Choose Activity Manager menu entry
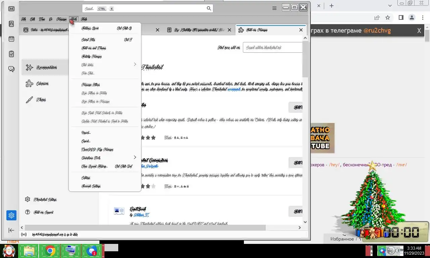Image resolution: width=430 pixels, height=258 pixels. click(x=105, y=57)
